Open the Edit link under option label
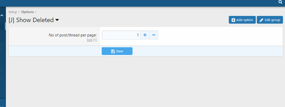The height and width of the screenshot is (107, 285). pos(89,40)
